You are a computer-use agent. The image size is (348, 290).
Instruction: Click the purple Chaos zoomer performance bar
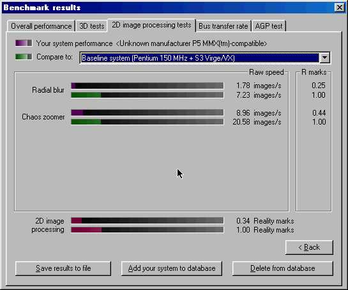(148, 112)
